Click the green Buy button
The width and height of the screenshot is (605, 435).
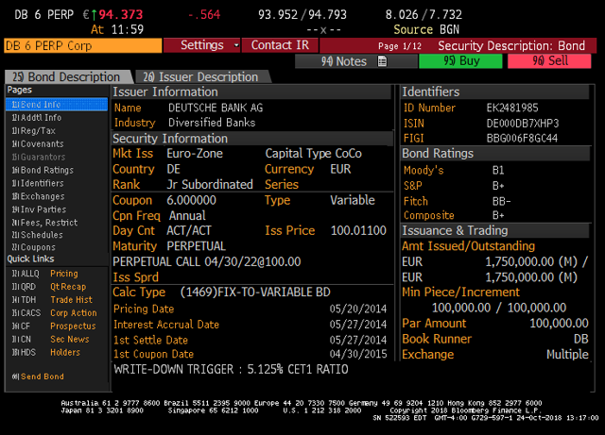(460, 61)
